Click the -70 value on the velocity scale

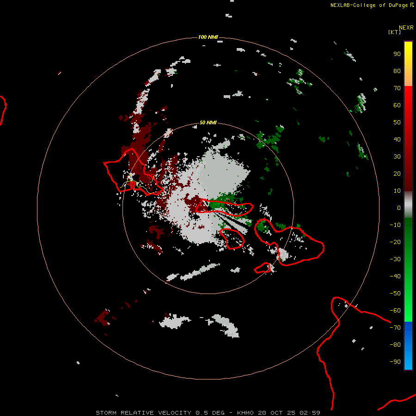click(395, 328)
